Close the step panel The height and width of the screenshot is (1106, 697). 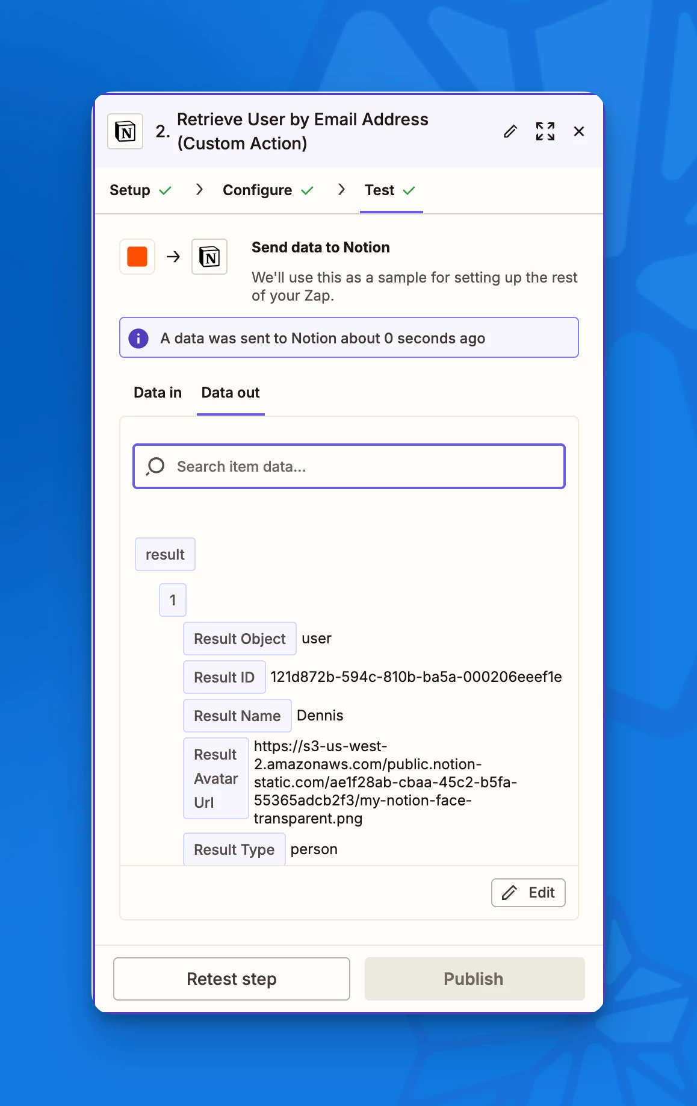[x=579, y=131]
